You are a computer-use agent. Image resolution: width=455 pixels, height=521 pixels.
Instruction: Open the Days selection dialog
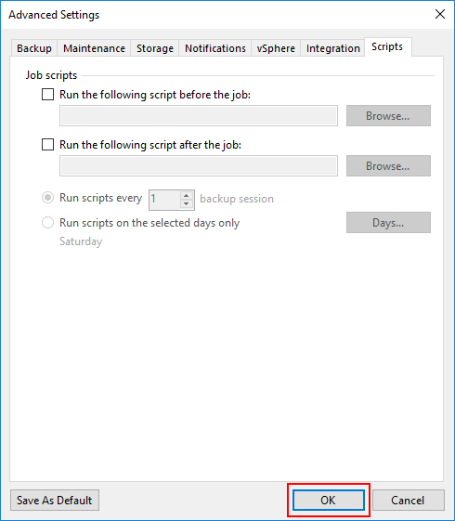(388, 222)
